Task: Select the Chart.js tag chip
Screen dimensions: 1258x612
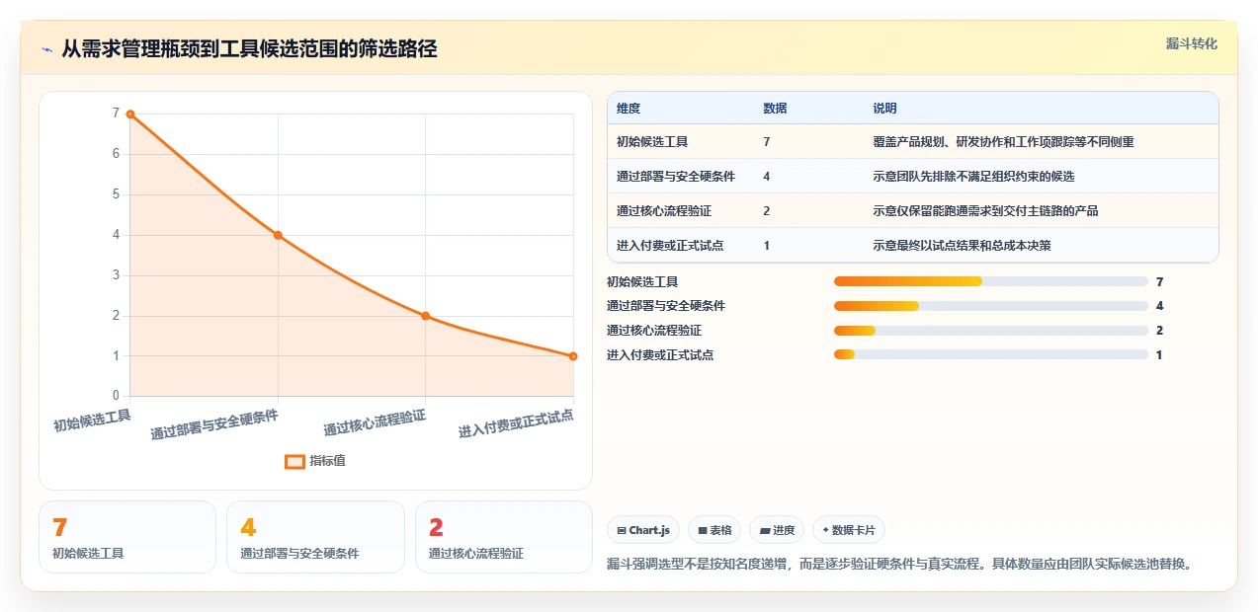Action: [x=643, y=530]
